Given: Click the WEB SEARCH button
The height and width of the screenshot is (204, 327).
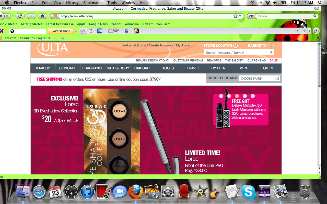Looking at the screenshot, I should point(61,31).
